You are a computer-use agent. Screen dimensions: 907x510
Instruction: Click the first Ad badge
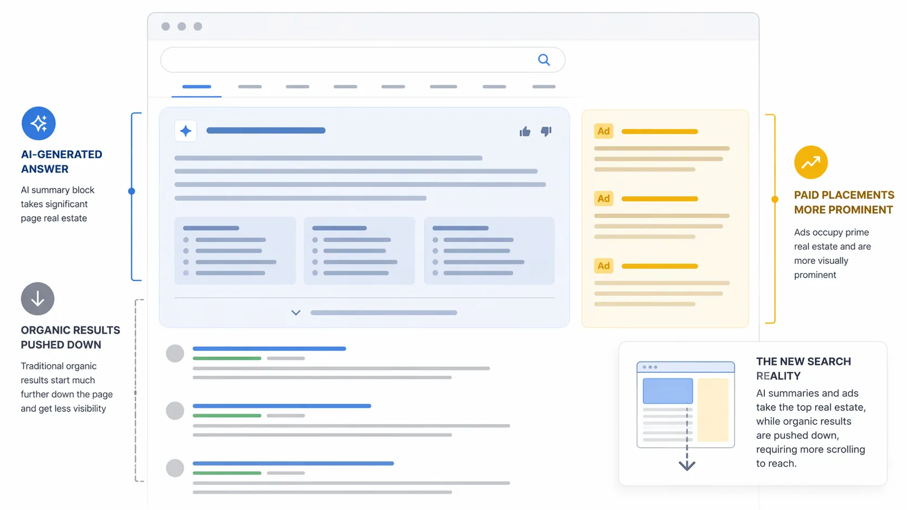coord(604,131)
